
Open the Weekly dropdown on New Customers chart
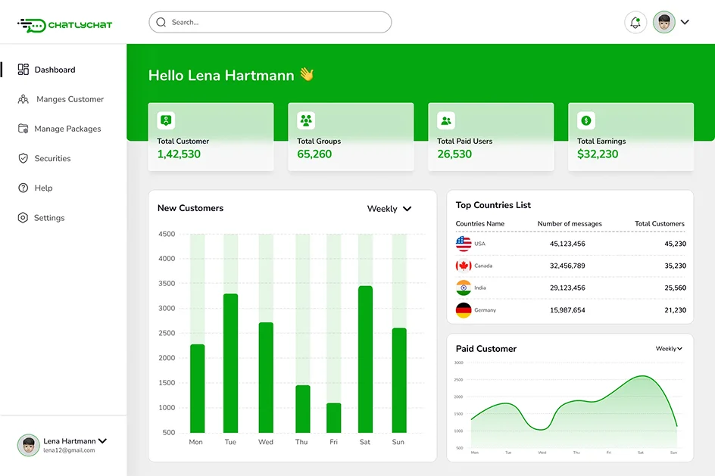[389, 209]
